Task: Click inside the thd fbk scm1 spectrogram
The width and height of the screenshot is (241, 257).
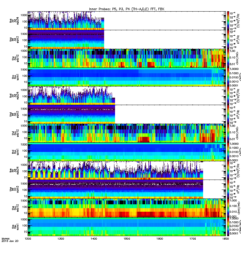Action: coord(127,152)
